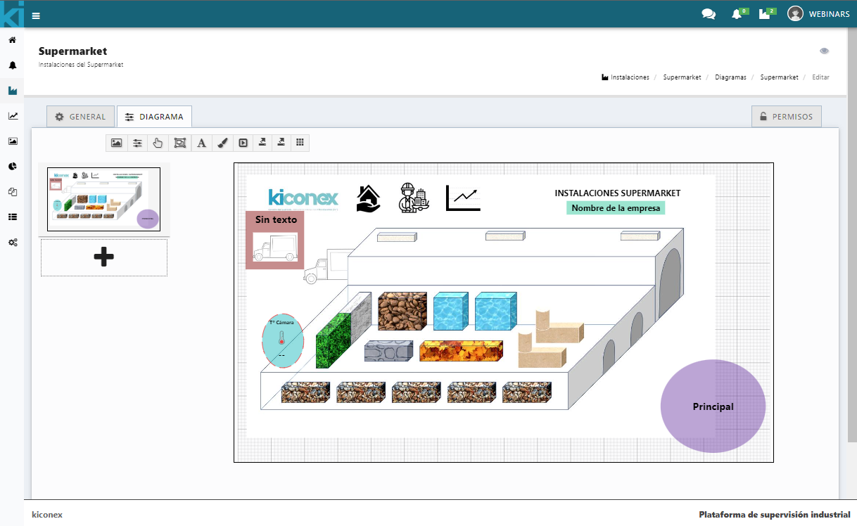Open the WEBINARS user menu
857x526 pixels.
pyautogui.click(x=818, y=14)
